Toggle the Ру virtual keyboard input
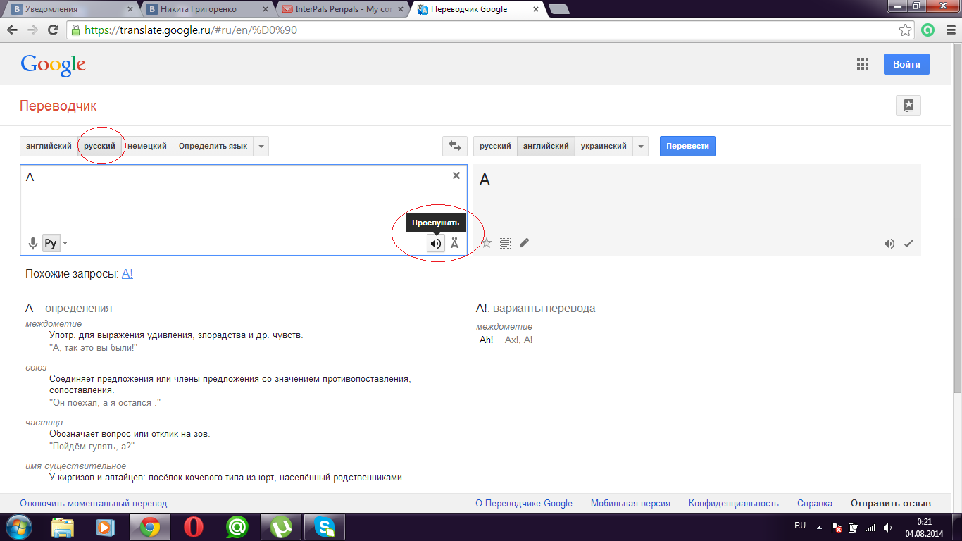Viewport: 962px width, 541px height. click(x=51, y=244)
